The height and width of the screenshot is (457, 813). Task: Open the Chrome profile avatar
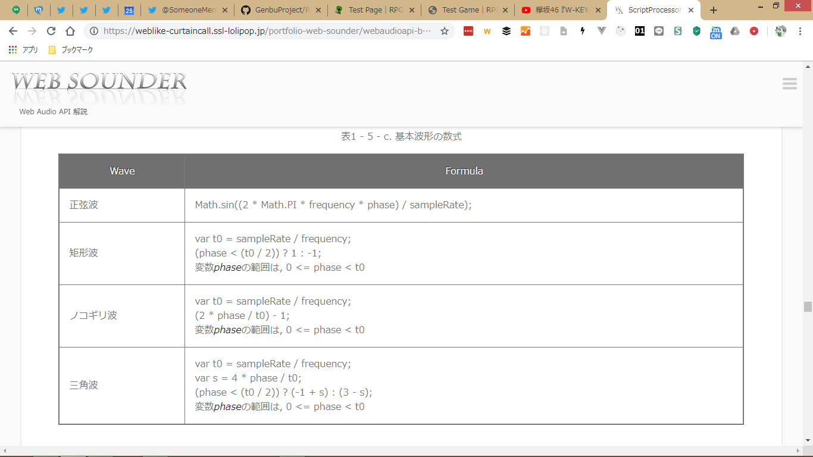click(781, 31)
